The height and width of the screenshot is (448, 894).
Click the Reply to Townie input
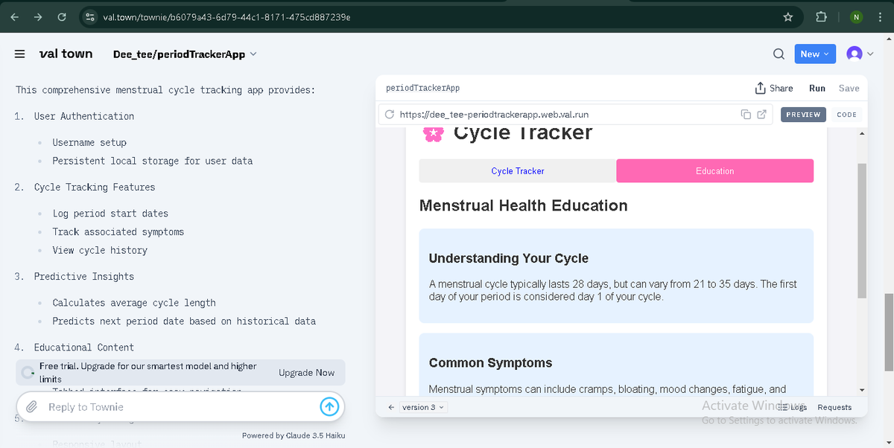coord(179,407)
